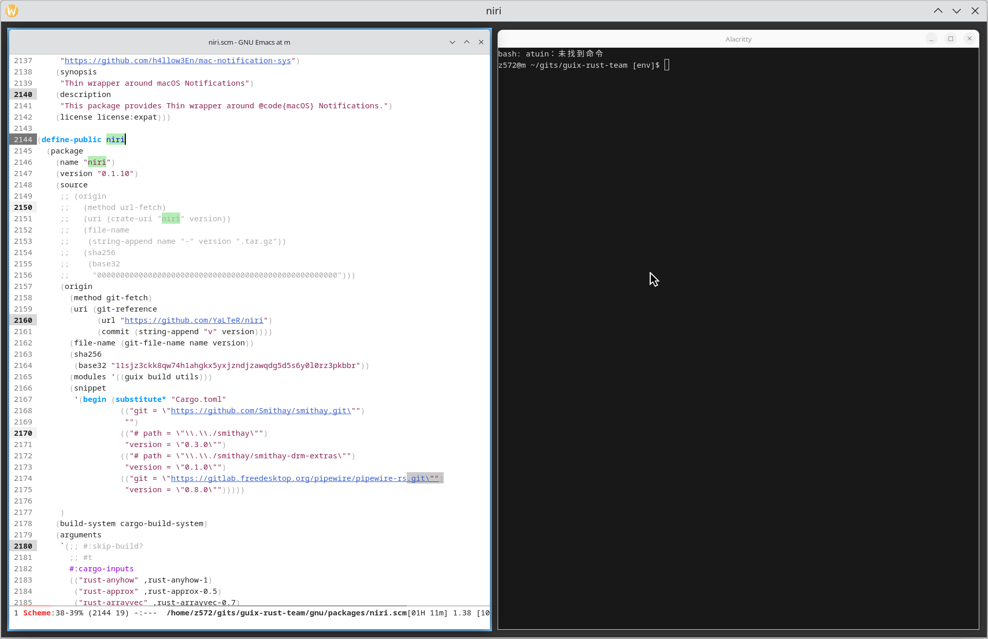Click the "Thin wrapper around macOS Notifications" synopsis
The width and height of the screenshot is (988, 639).
tap(155, 83)
